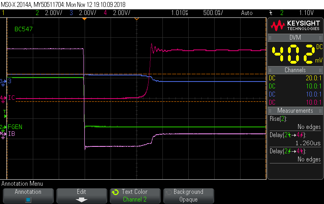This screenshot has height=204, width=324.
Task: Click the grip dots right of Measurements
Action: click(x=320, y=111)
